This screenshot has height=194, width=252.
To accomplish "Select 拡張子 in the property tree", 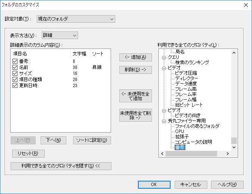I will (x=182, y=137).
